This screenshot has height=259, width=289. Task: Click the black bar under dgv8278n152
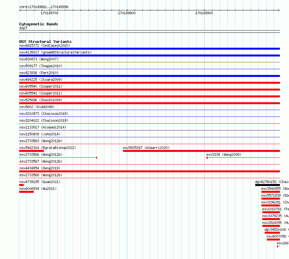pos(268,185)
